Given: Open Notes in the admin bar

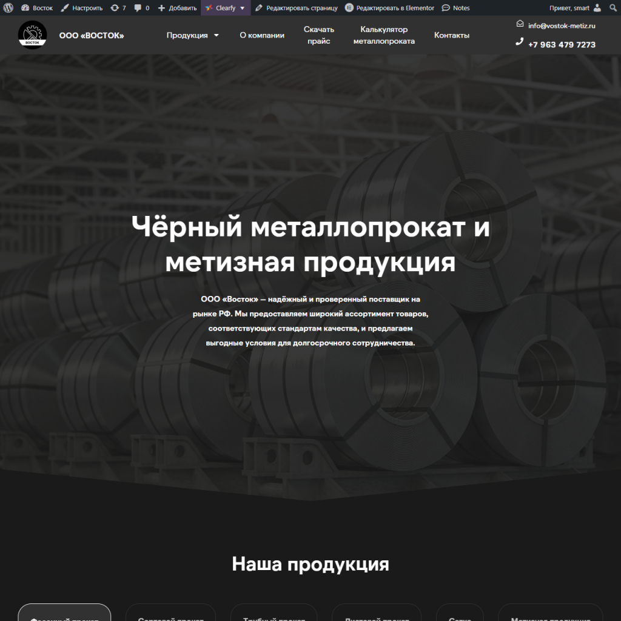Looking at the screenshot, I should click(456, 8).
